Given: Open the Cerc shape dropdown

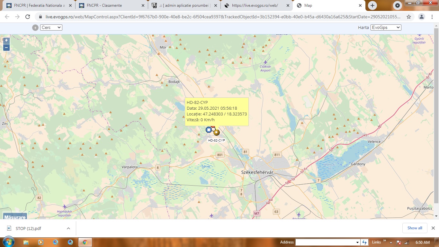Looking at the screenshot, I should [x=51, y=28].
